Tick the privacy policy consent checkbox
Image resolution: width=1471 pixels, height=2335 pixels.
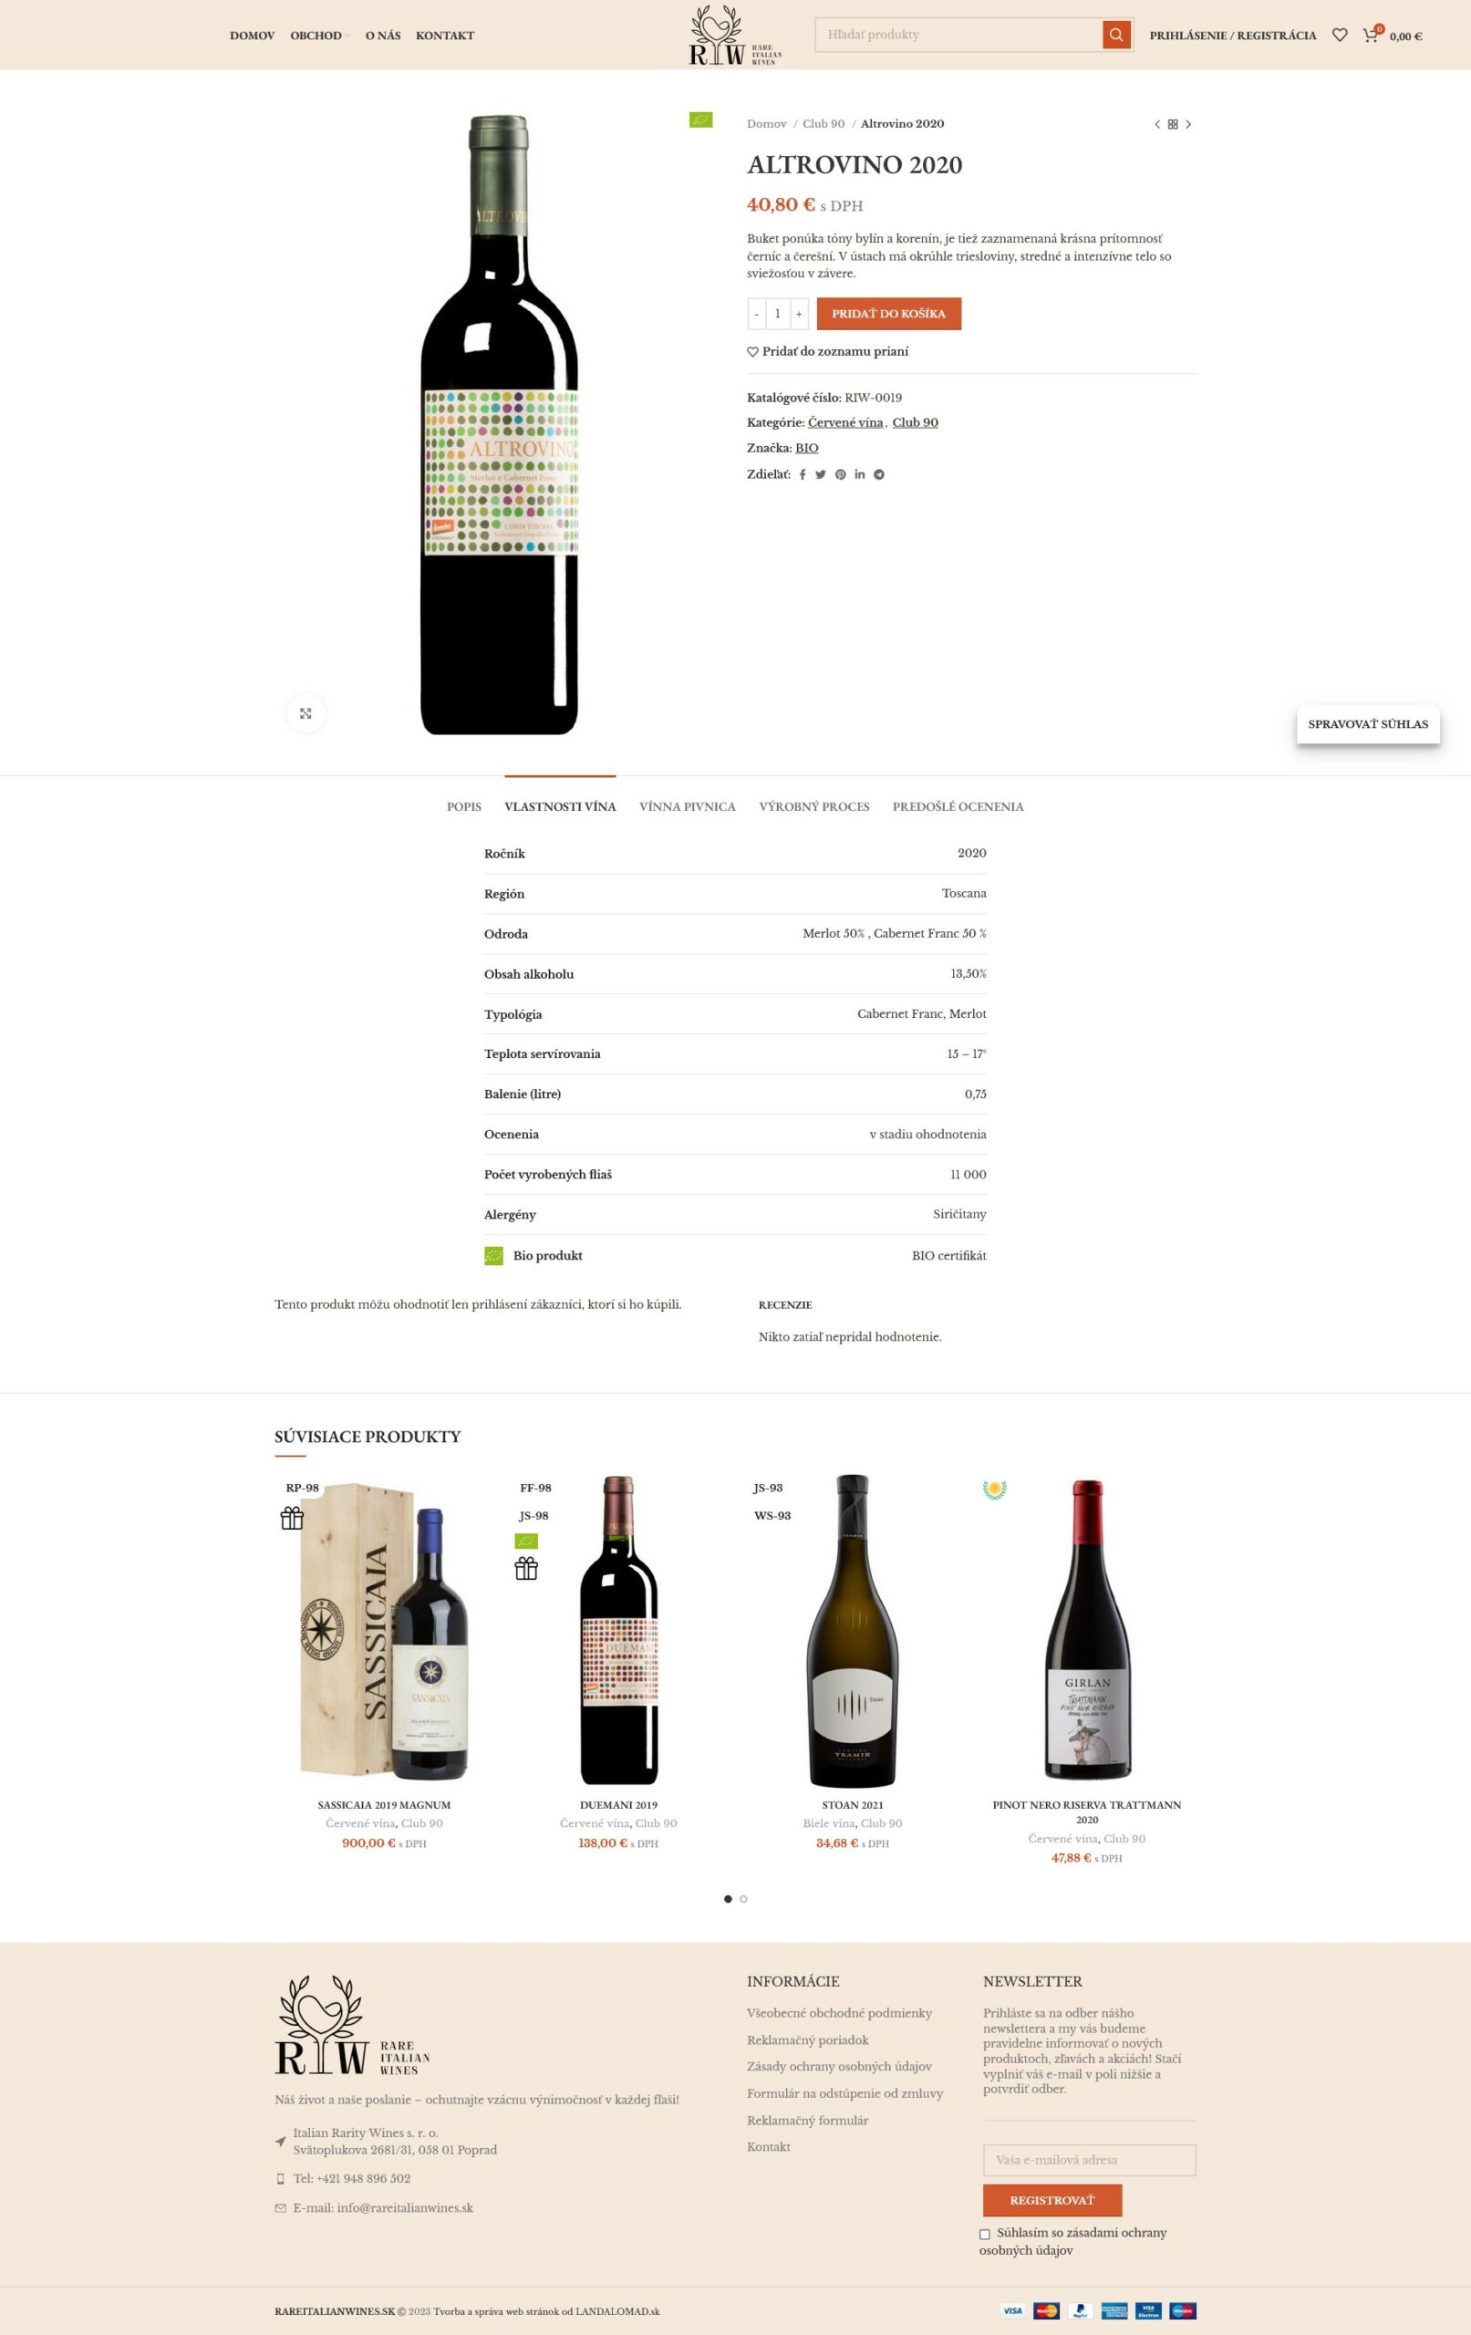coord(984,2233)
